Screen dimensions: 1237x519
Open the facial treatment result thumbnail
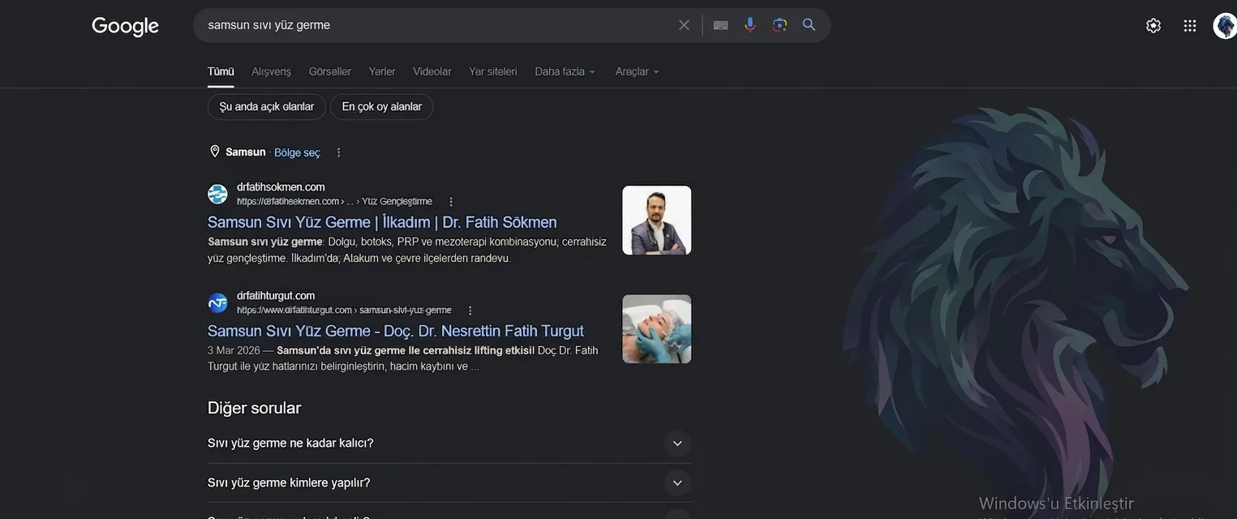pyautogui.click(x=657, y=329)
